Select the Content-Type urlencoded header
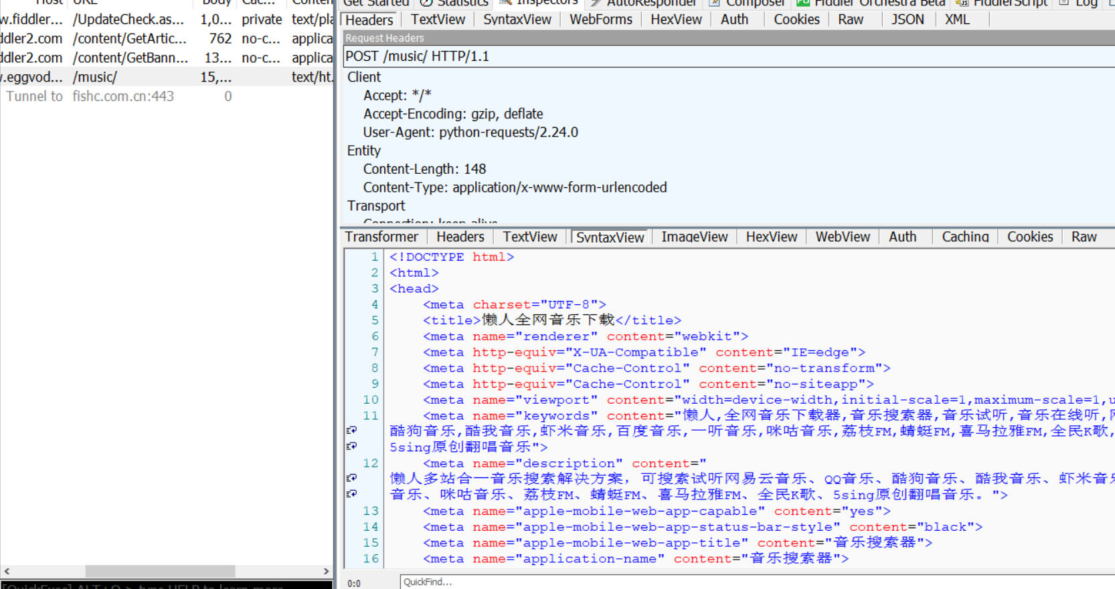Image resolution: width=1115 pixels, height=589 pixels. point(515,187)
